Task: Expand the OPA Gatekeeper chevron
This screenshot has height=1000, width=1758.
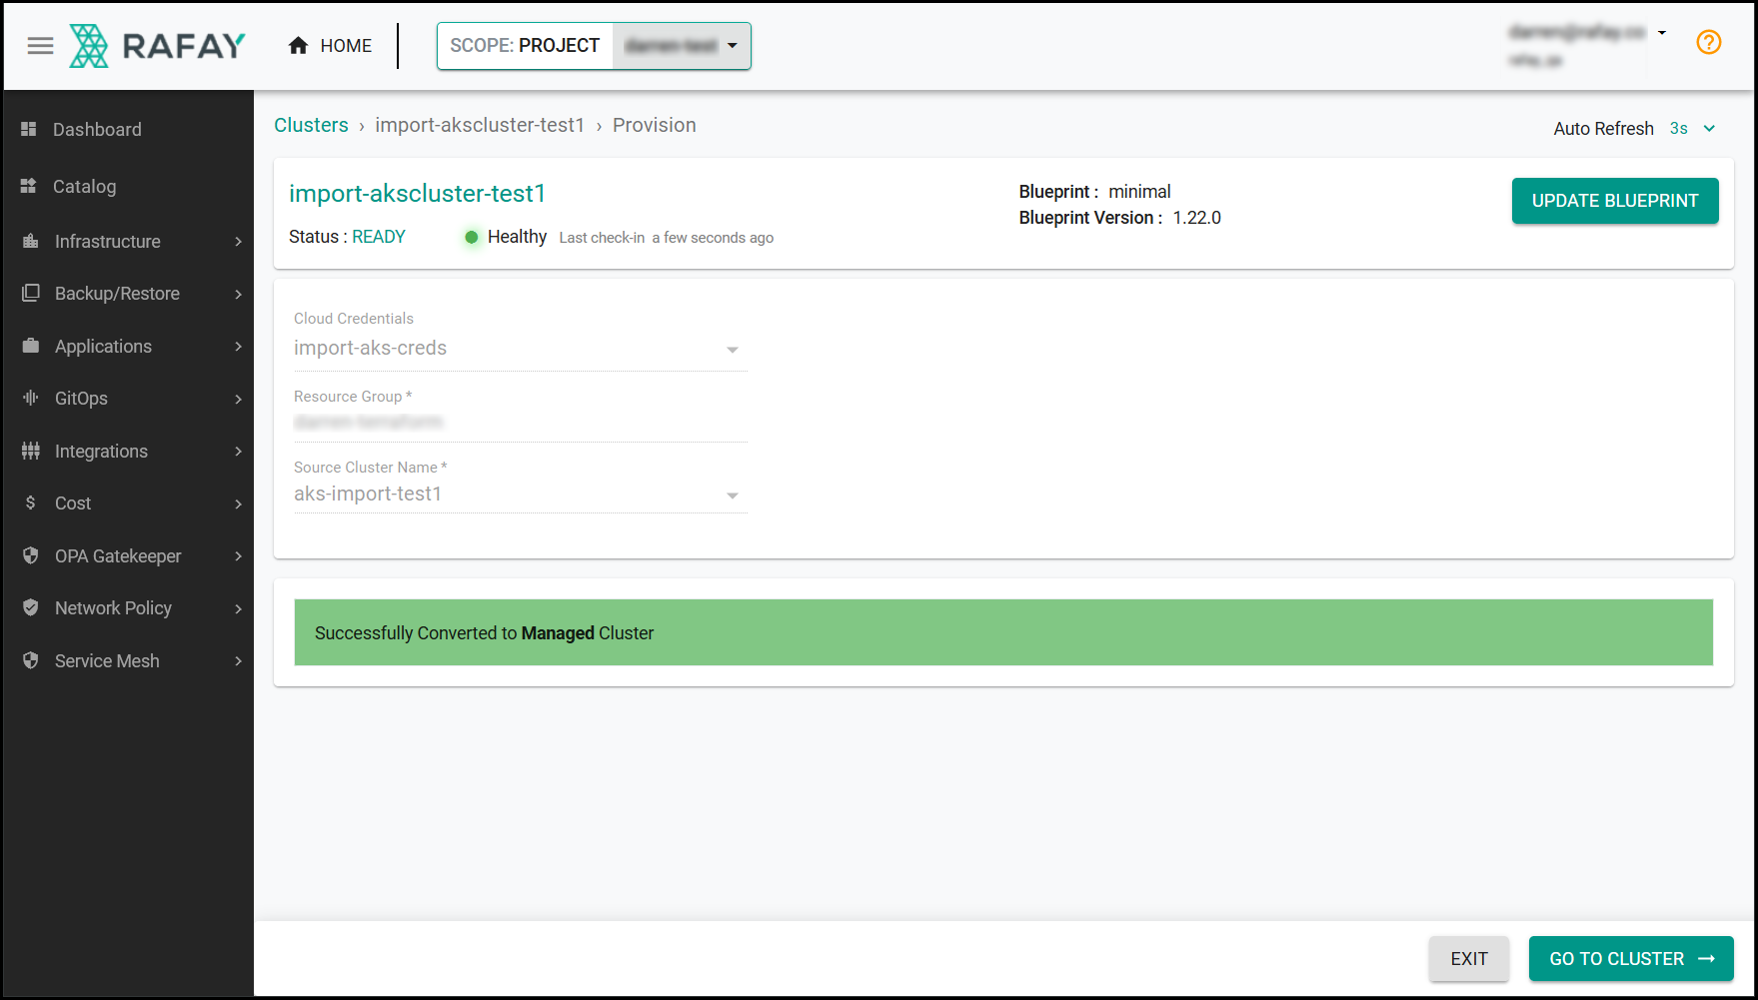Action: [238, 556]
